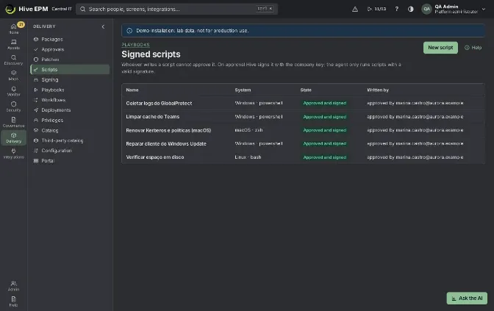Click the search field
The image size is (494, 311).
pos(176,9)
